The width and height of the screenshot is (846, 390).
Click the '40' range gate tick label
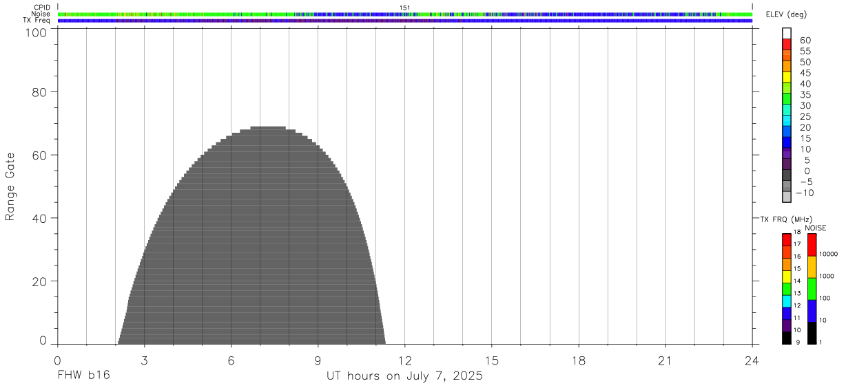[x=41, y=219]
